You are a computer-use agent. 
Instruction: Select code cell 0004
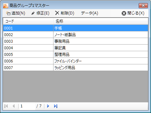pyautogui.click(x=28, y=48)
